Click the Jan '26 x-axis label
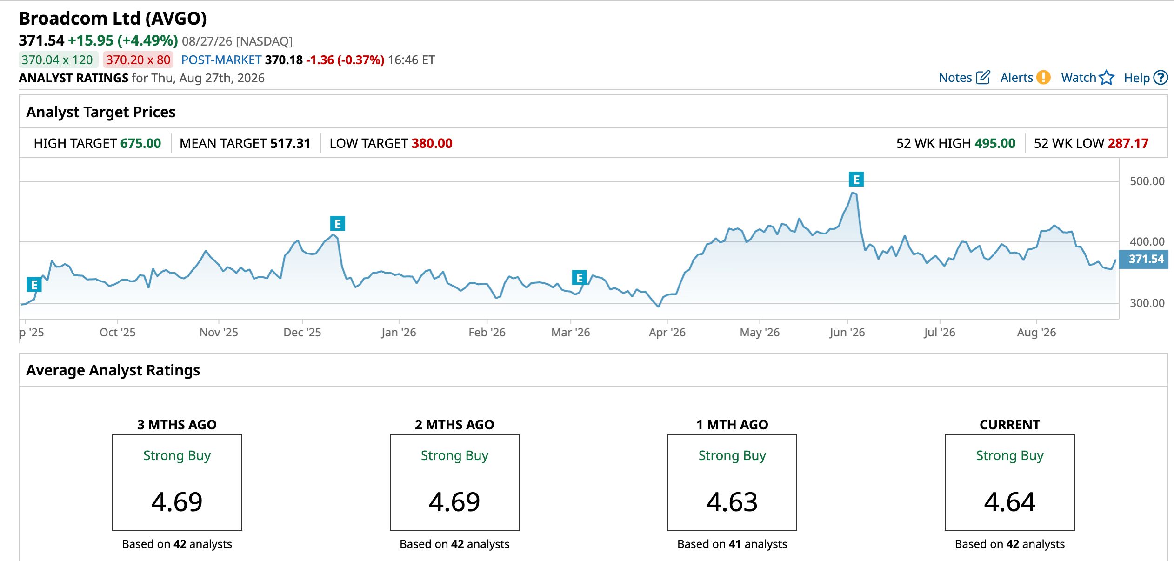This screenshot has height=561, width=1174. click(x=399, y=333)
